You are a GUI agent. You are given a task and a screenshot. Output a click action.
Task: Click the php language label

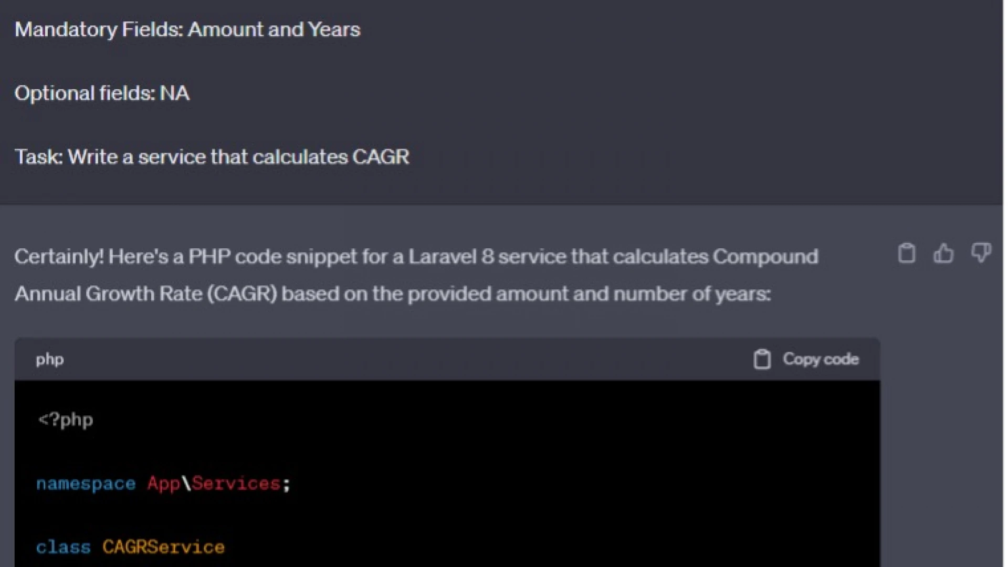[x=50, y=360]
